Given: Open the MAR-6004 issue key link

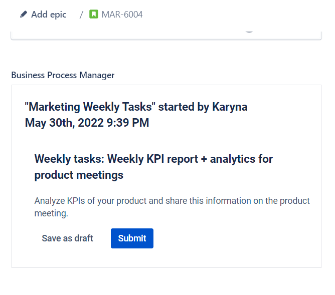Looking at the screenshot, I should (122, 15).
